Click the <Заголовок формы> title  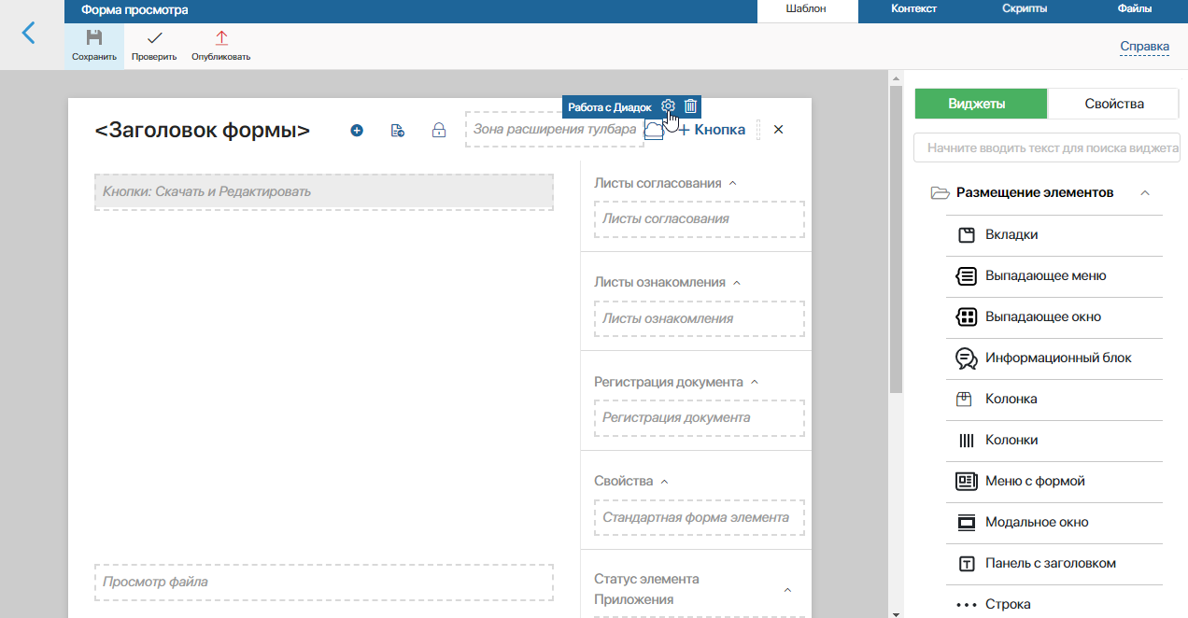[203, 131]
